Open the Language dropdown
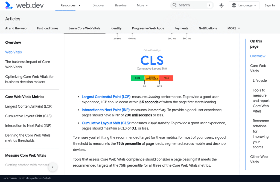Screen dimensions: 280x182 click(x=244, y=5)
